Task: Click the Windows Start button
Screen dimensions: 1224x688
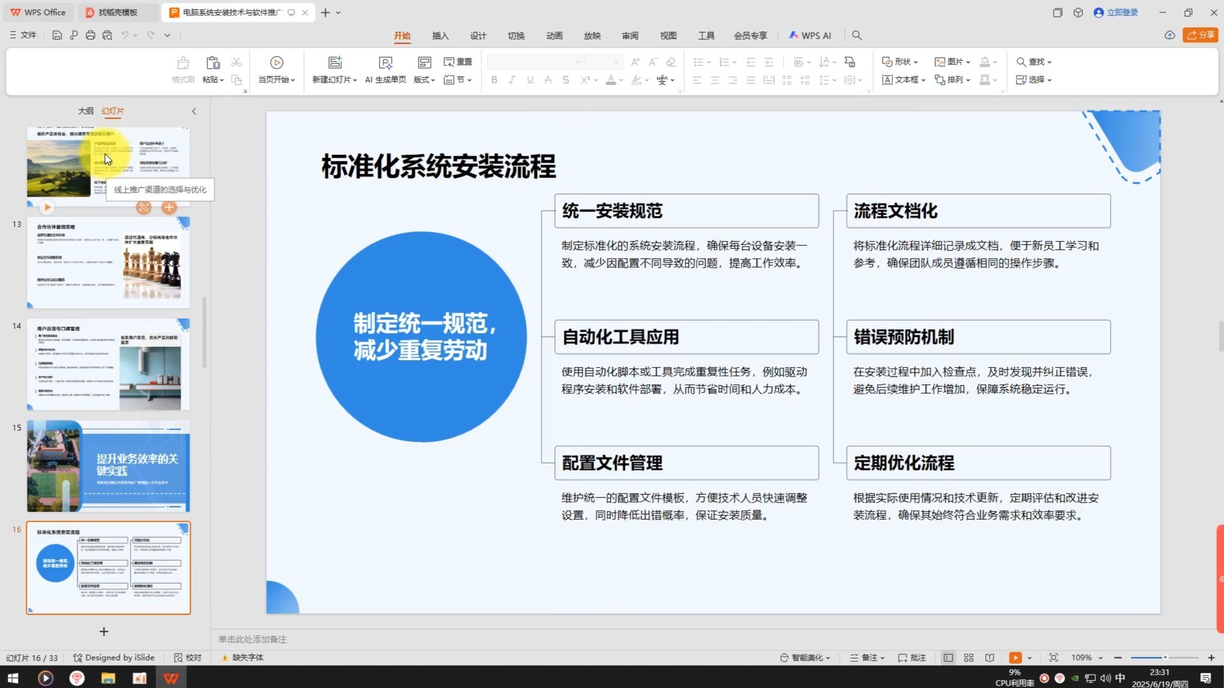Action: pos(13,678)
